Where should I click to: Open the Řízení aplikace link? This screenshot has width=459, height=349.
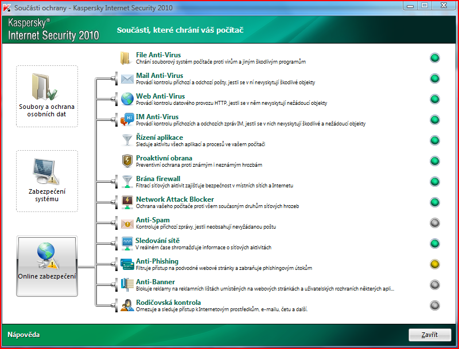click(x=160, y=138)
